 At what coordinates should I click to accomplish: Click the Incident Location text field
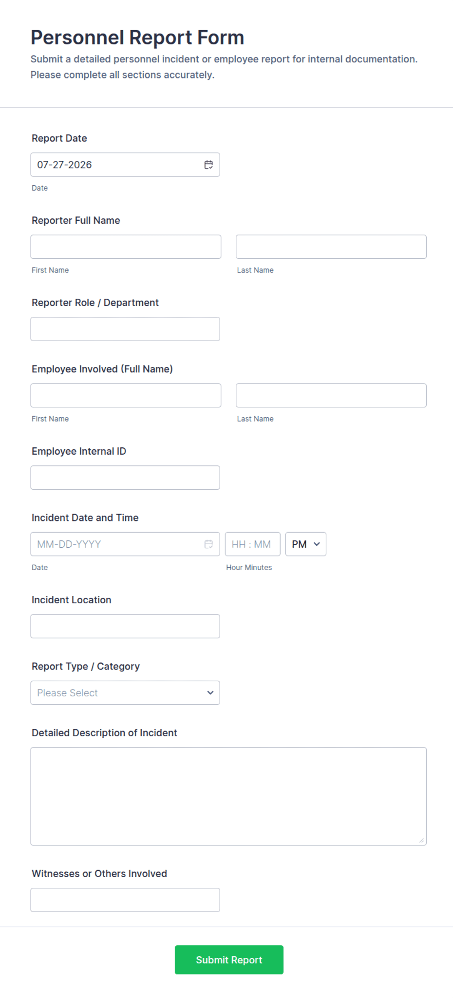(125, 626)
